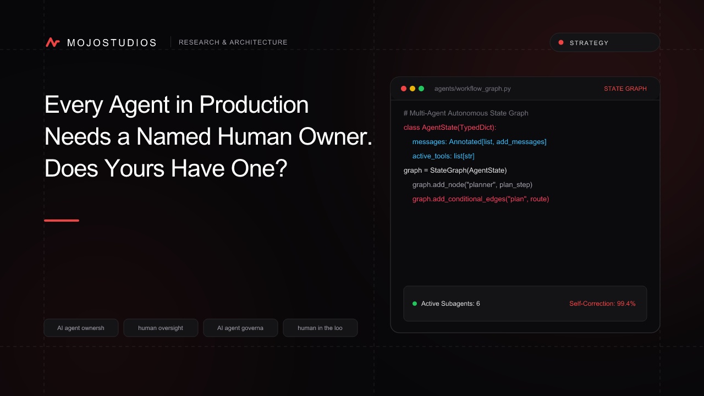Click the AI agent governa tag
Viewport: 704px width, 396px height.
pyautogui.click(x=240, y=328)
